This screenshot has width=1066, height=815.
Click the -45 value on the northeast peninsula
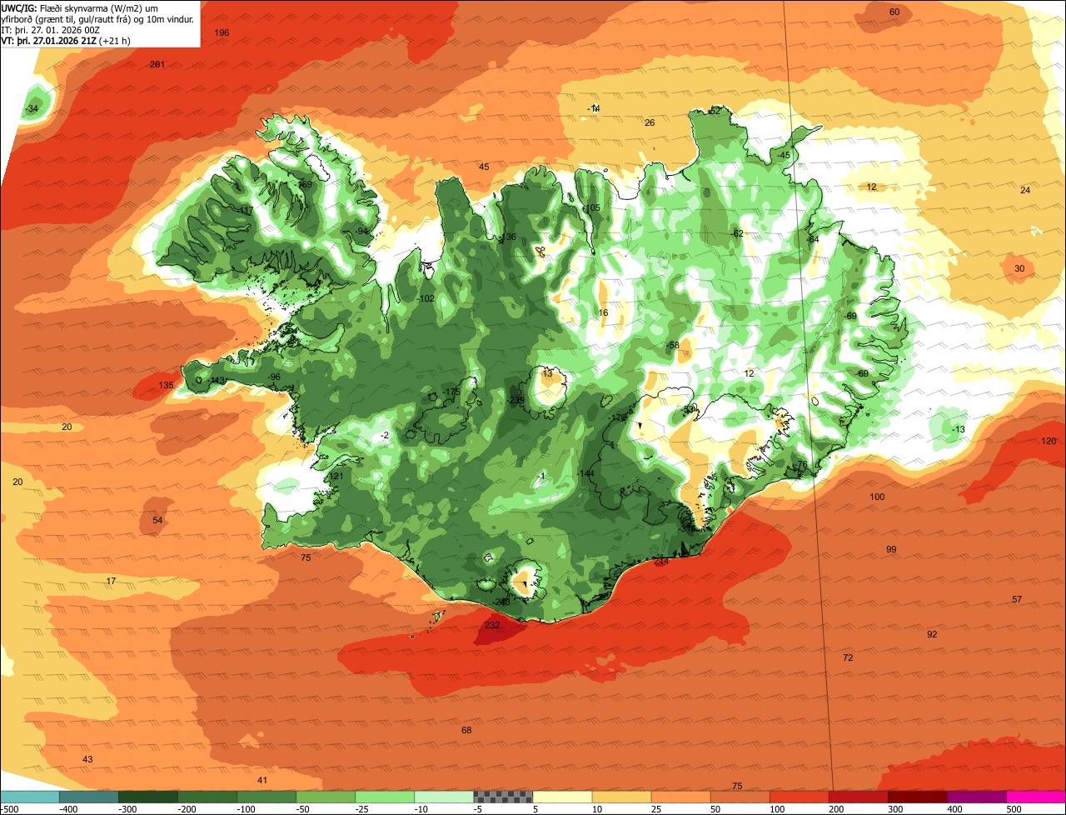(x=783, y=155)
